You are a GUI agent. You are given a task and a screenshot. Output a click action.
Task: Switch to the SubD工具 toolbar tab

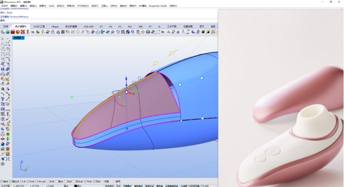coord(39,26)
